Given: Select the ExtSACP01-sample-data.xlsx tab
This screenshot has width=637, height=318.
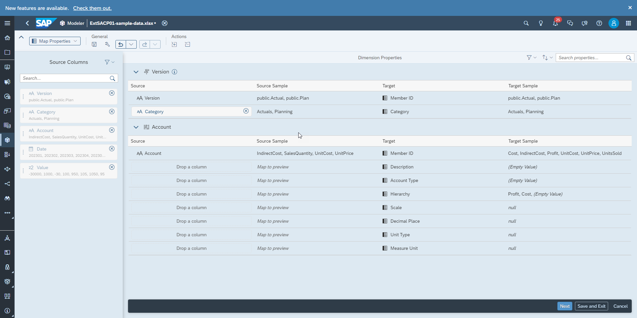Looking at the screenshot, I should (122, 23).
